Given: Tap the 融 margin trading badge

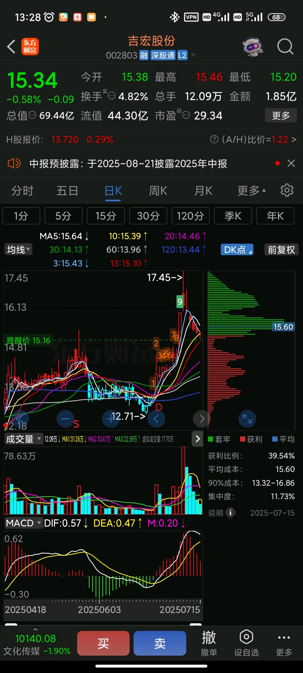Looking at the screenshot, I should (144, 55).
